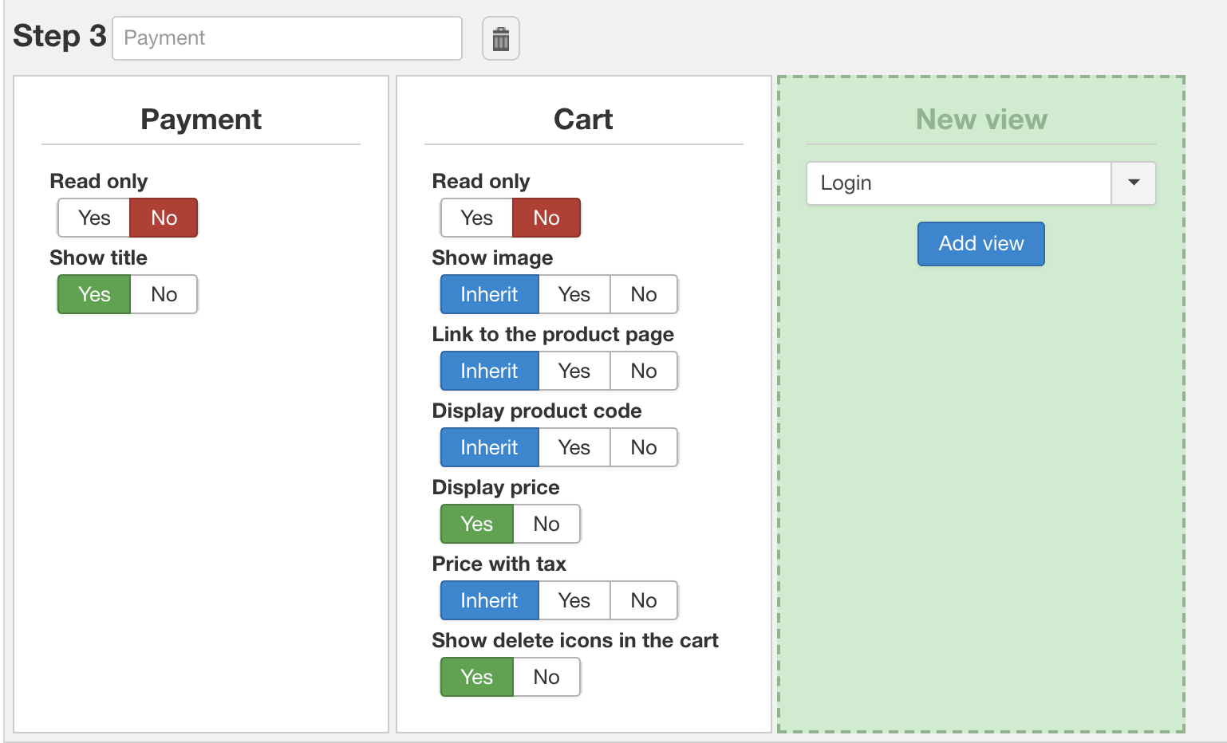Select No for Price with tax
Image resolution: width=1227 pixels, height=743 pixels.
(643, 600)
